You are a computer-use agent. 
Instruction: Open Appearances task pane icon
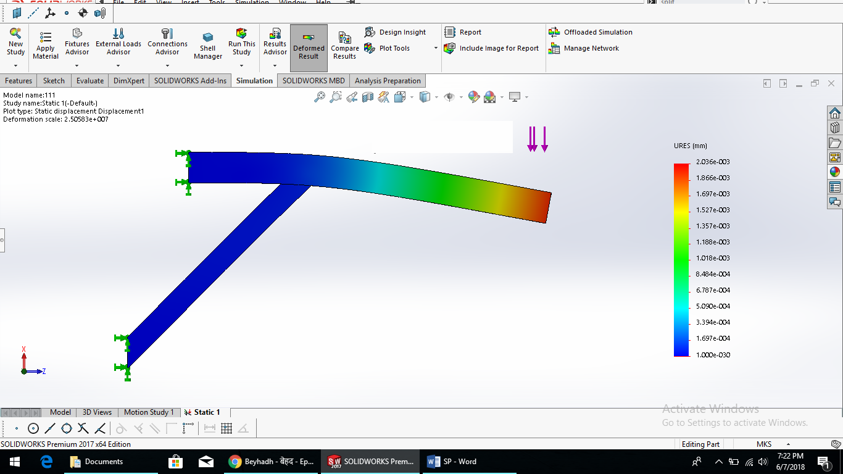pos(835,172)
